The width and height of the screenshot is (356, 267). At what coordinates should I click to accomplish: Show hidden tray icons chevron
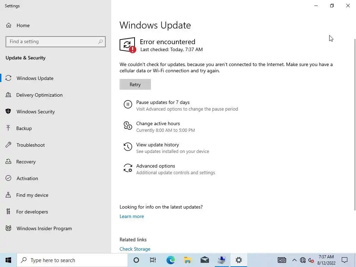pos(294,260)
